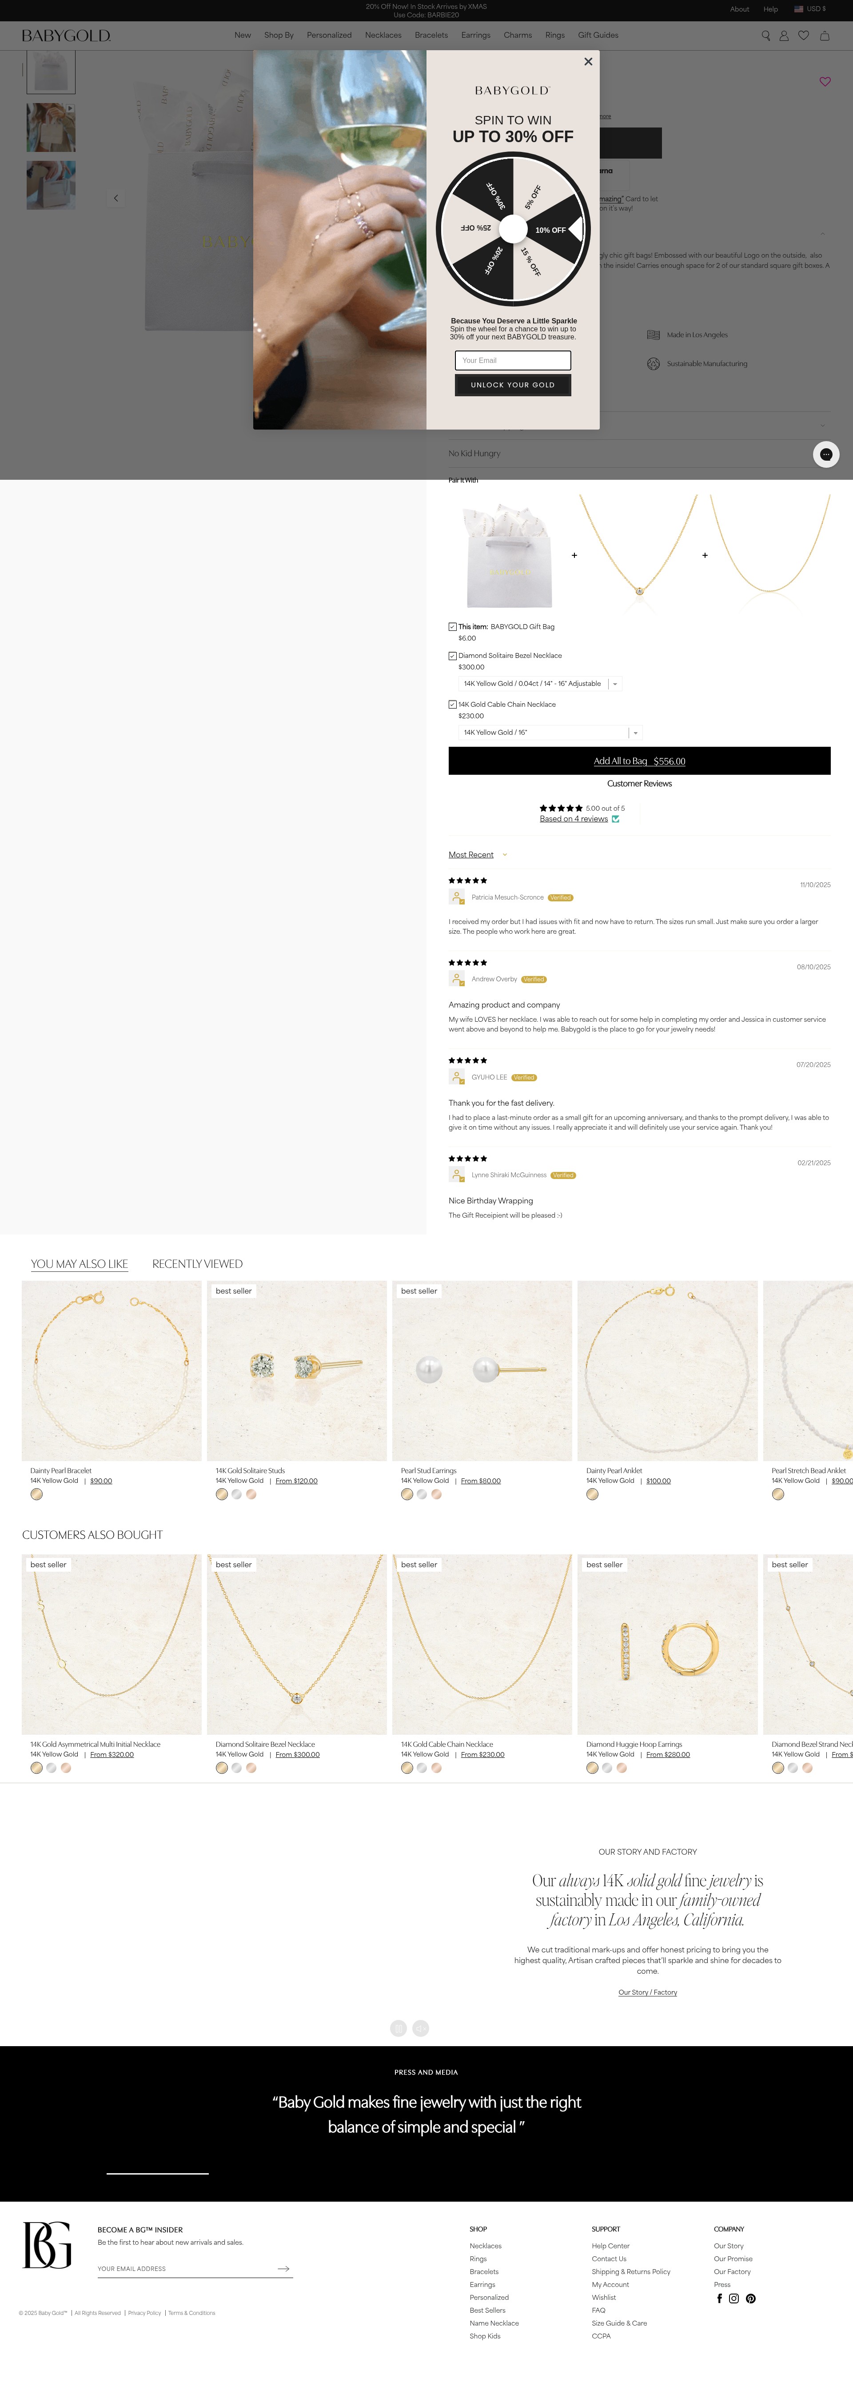Open the Based on 4 reviews link

(x=573, y=819)
